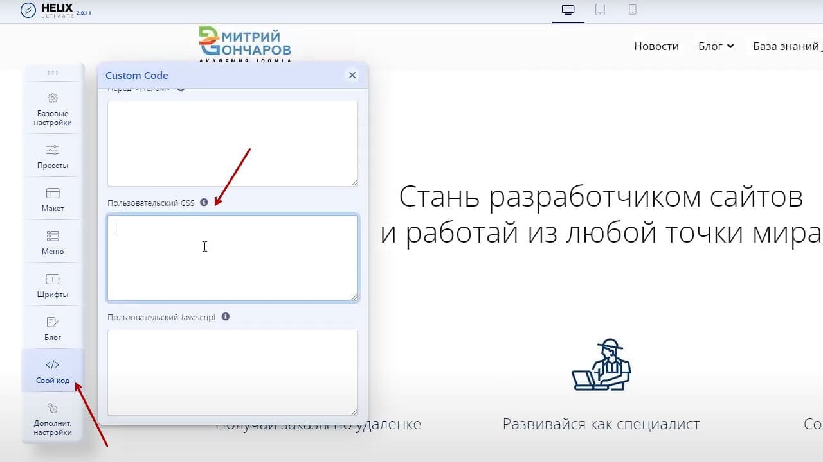Switch to mobile phone preview mode
The height and width of the screenshot is (462, 823).
(633, 10)
